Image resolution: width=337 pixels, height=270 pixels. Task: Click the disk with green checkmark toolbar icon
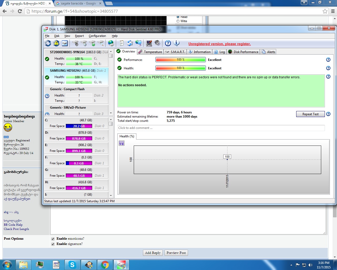[92, 43]
